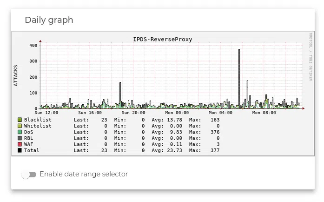Click the WAF red legend swatch
This screenshot has height=202, width=324.
[20, 144]
